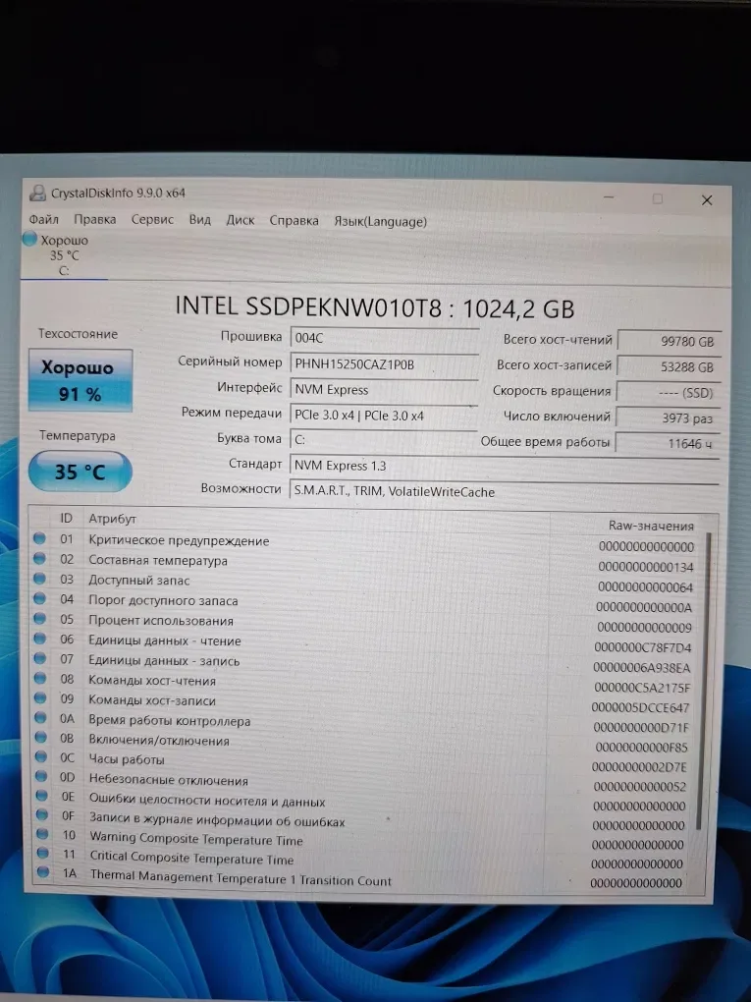This screenshot has width=751, height=1002.
Task: Click power on hours value 11646 ч
Action: click(x=668, y=443)
